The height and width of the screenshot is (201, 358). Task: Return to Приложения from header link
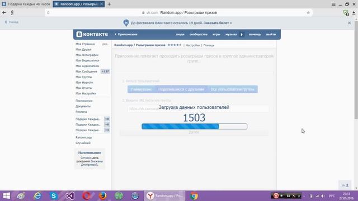pyautogui.click(x=126, y=35)
